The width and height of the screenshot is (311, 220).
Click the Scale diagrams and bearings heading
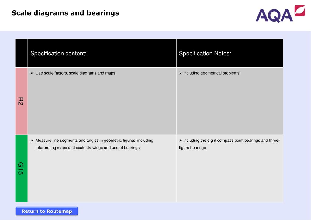click(65, 13)
